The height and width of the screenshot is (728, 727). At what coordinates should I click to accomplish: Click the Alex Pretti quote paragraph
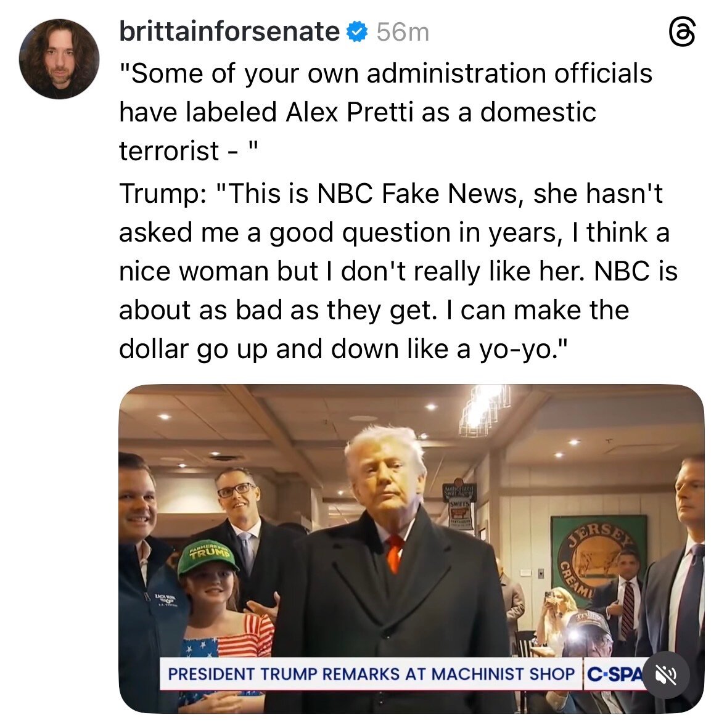point(385,112)
